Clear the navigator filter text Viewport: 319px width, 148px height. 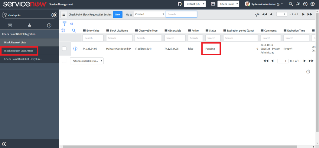pyautogui.click(x=54, y=15)
